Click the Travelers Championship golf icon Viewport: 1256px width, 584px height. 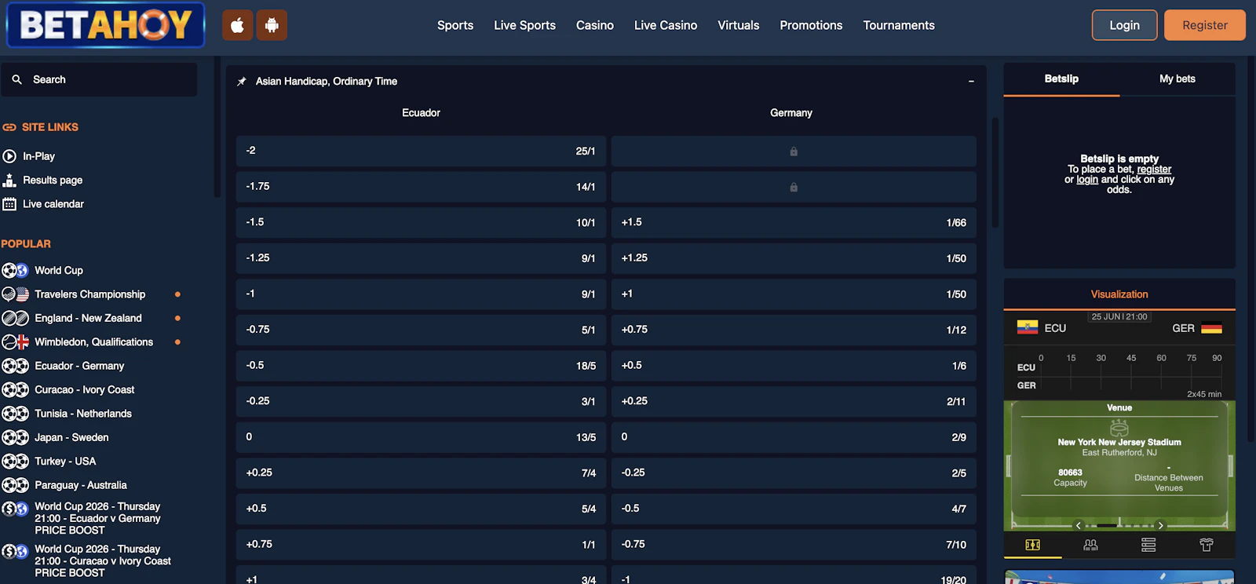[x=15, y=294]
